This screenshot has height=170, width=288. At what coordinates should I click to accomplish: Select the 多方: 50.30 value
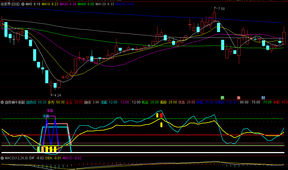tap(56, 102)
